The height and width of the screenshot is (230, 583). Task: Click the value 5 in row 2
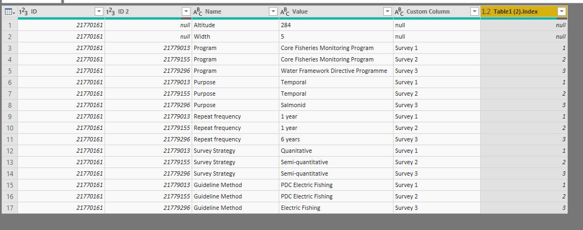[x=336, y=37]
